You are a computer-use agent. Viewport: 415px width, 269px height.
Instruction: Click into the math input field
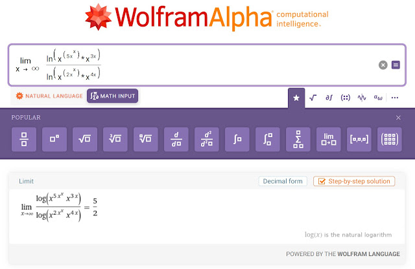[x=207, y=65]
